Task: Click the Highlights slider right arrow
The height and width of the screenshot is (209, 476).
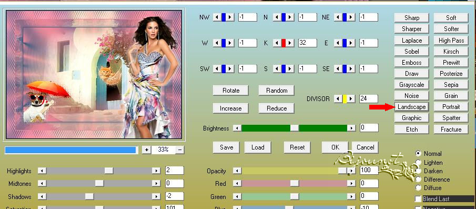Action: tap(156, 171)
